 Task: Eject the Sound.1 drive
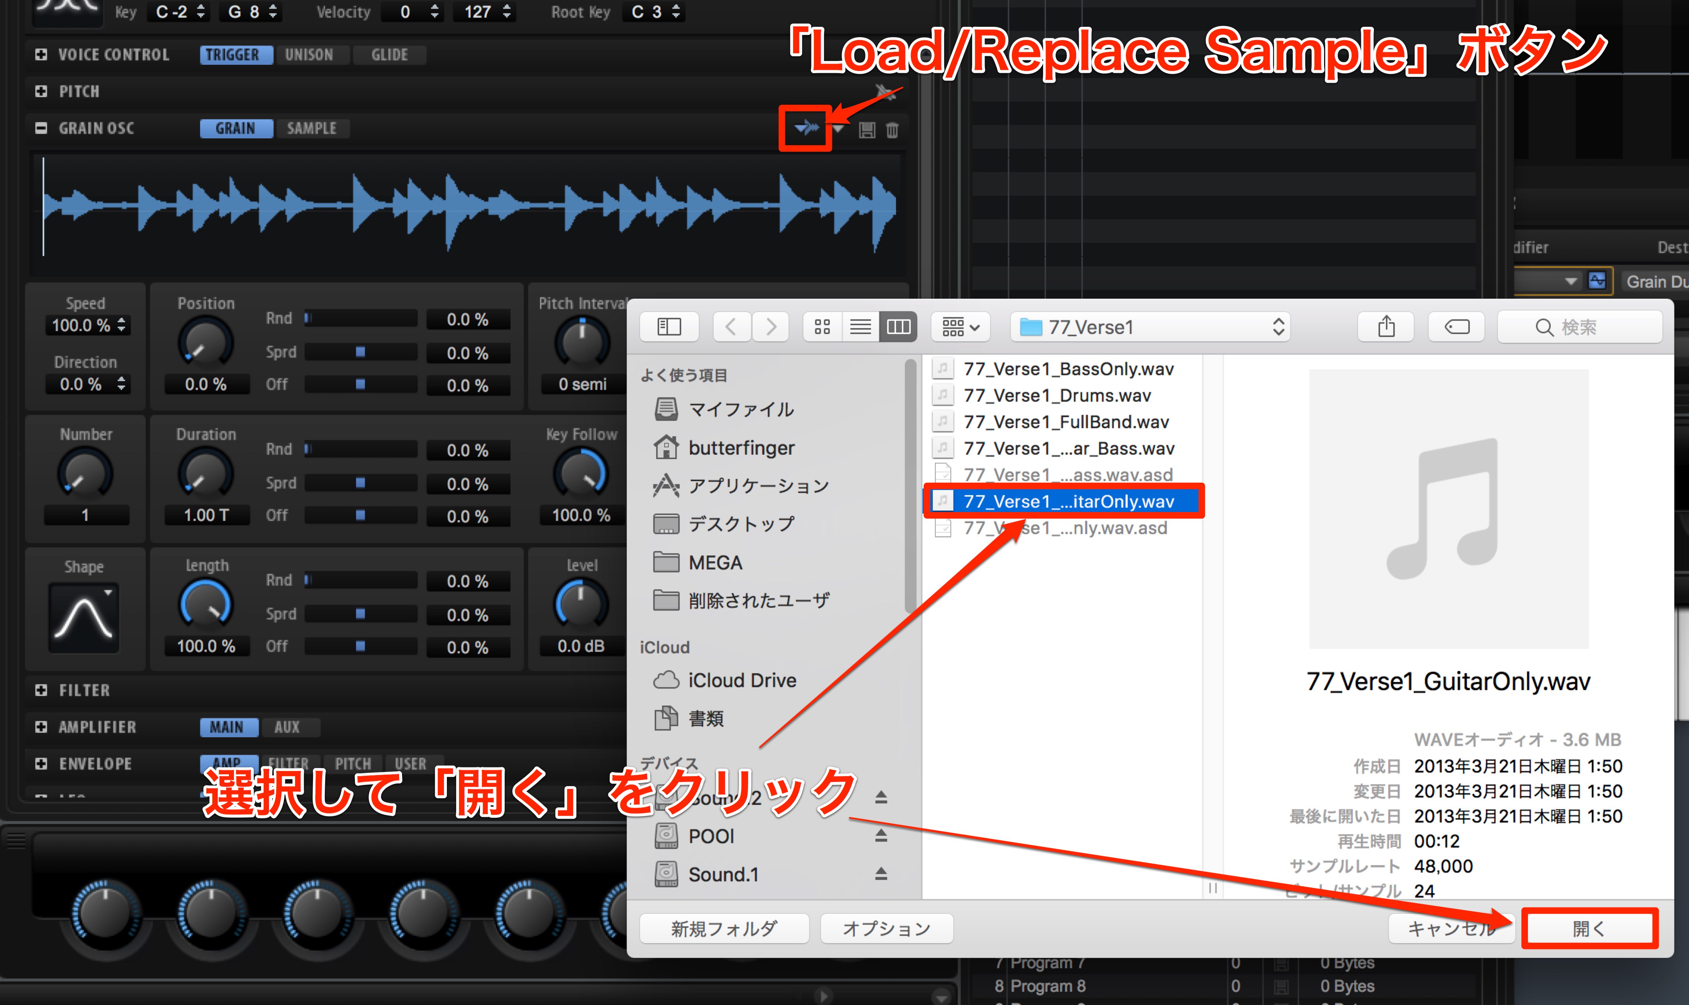pyautogui.click(x=881, y=874)
